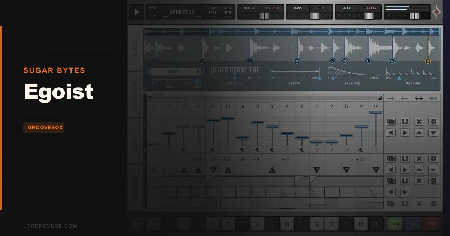Shift pitch lane left one step
This screenshot has height=236, width=450.
391,170
